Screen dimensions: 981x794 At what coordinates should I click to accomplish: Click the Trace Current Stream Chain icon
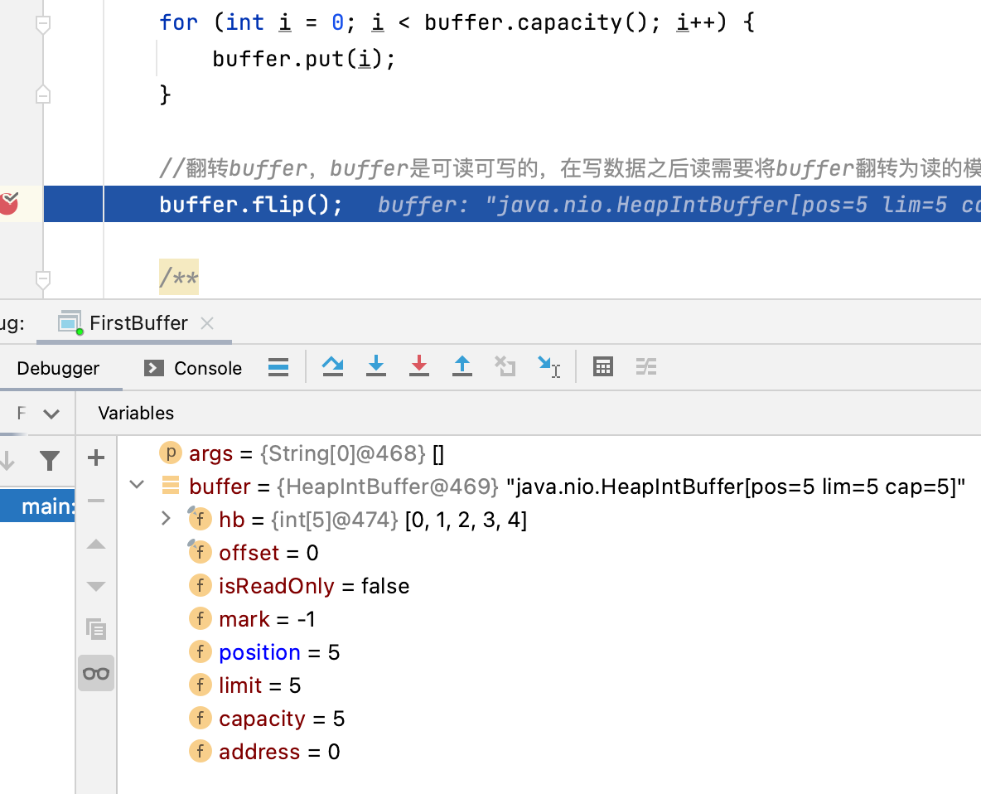coord(645,366)
